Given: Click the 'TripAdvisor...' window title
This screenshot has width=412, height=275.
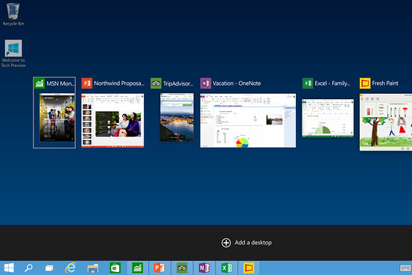Looking at the screenshot, I should coord(178,83).
